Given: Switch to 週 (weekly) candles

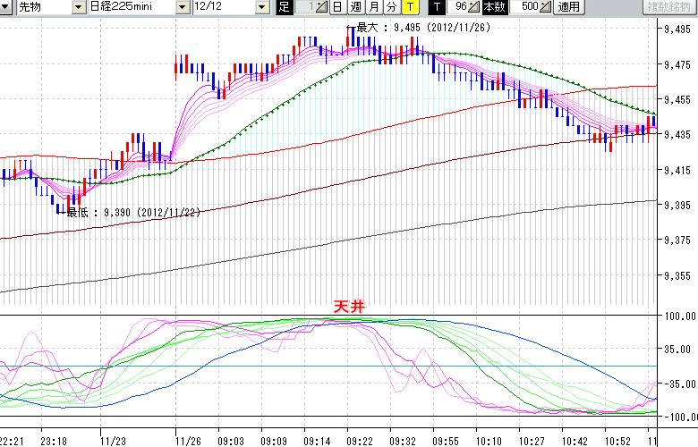Looking at the screenshot, I should pos(355,7).
